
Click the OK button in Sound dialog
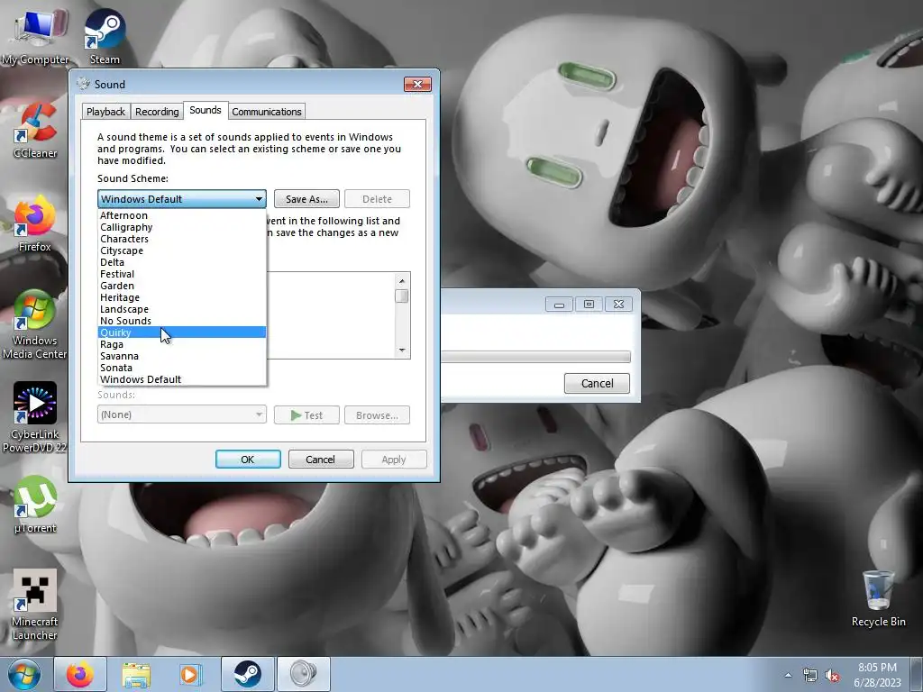click(x=248, y=459)
